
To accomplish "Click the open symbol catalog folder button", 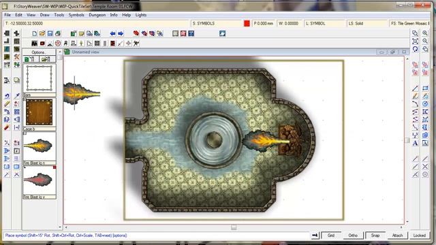I will coord(47,59).
